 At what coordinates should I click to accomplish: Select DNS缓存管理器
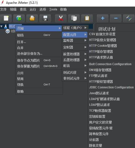100,70
